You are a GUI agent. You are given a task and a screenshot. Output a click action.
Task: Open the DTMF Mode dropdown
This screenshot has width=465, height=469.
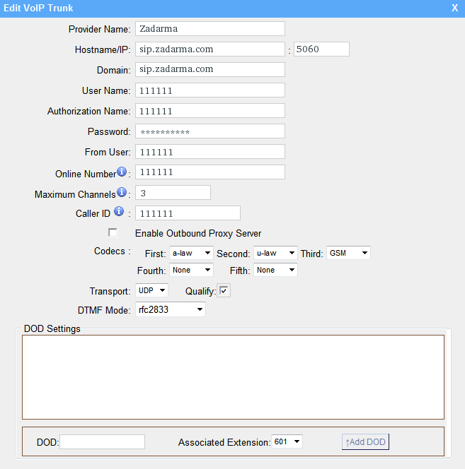point(170,309)
